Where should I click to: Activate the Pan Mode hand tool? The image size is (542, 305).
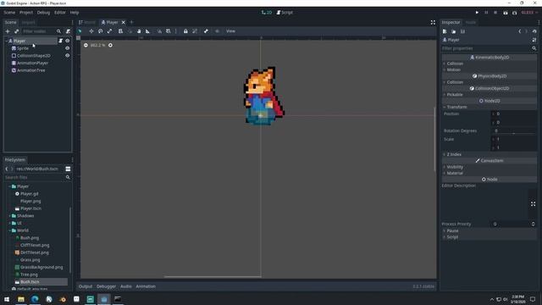pos(139,31)
